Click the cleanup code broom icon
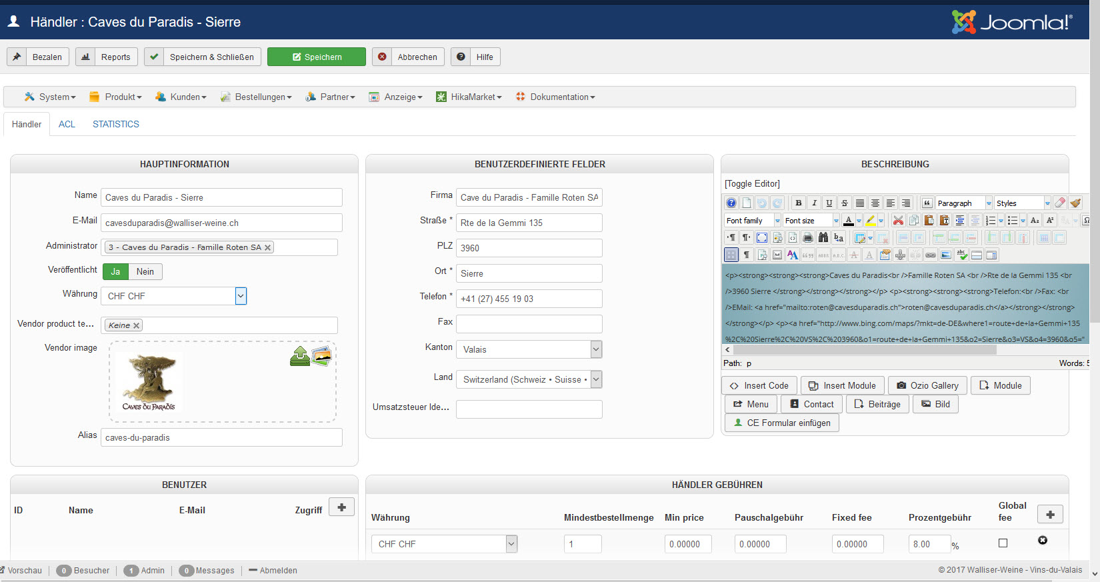The image size is (1100, 582). point(1075,203)
